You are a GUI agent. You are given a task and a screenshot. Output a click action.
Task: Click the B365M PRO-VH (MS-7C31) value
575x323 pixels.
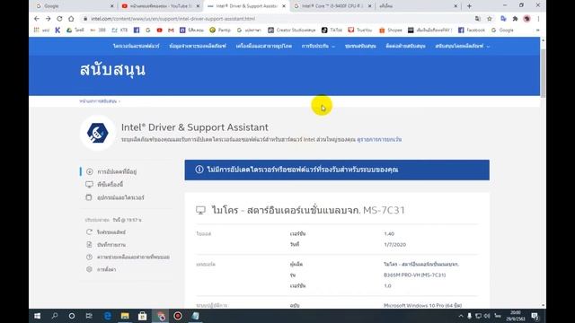coord(415,275)
